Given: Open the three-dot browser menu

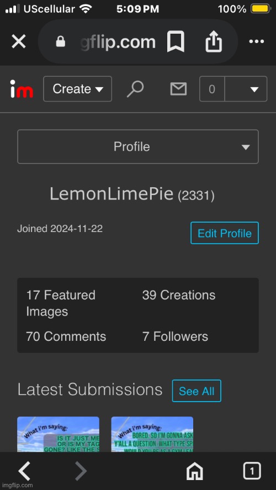Looking at the screenshot, I should 256,41.
